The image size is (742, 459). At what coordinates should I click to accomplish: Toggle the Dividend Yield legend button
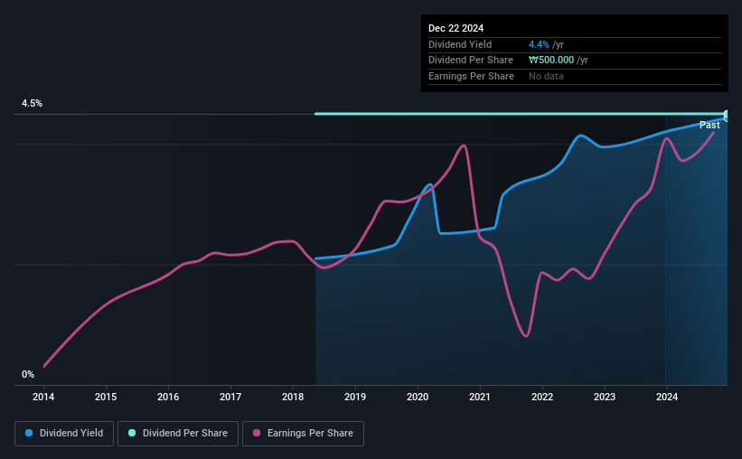click(x=64, y=434)
